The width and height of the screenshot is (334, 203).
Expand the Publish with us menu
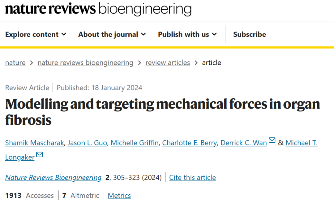coord(187,34)
